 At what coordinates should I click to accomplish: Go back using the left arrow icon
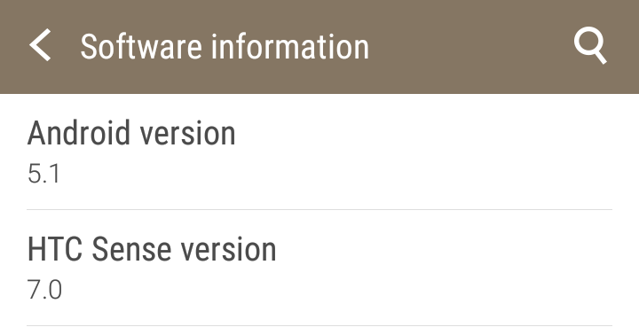click(40, 45)
